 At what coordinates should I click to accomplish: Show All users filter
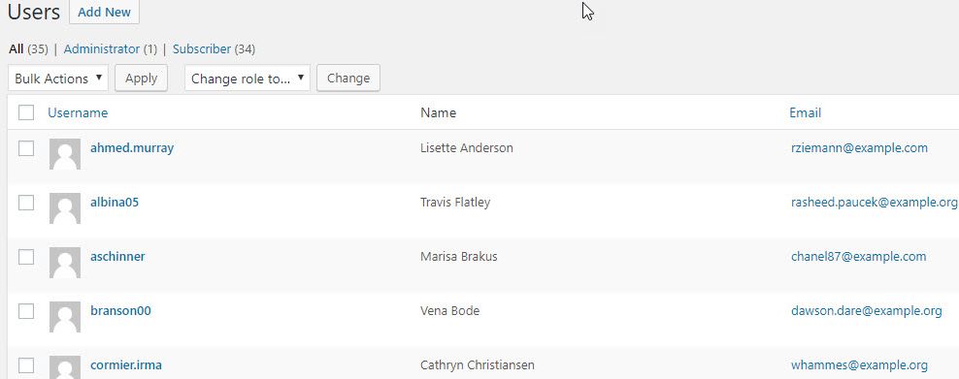(17, 48)
